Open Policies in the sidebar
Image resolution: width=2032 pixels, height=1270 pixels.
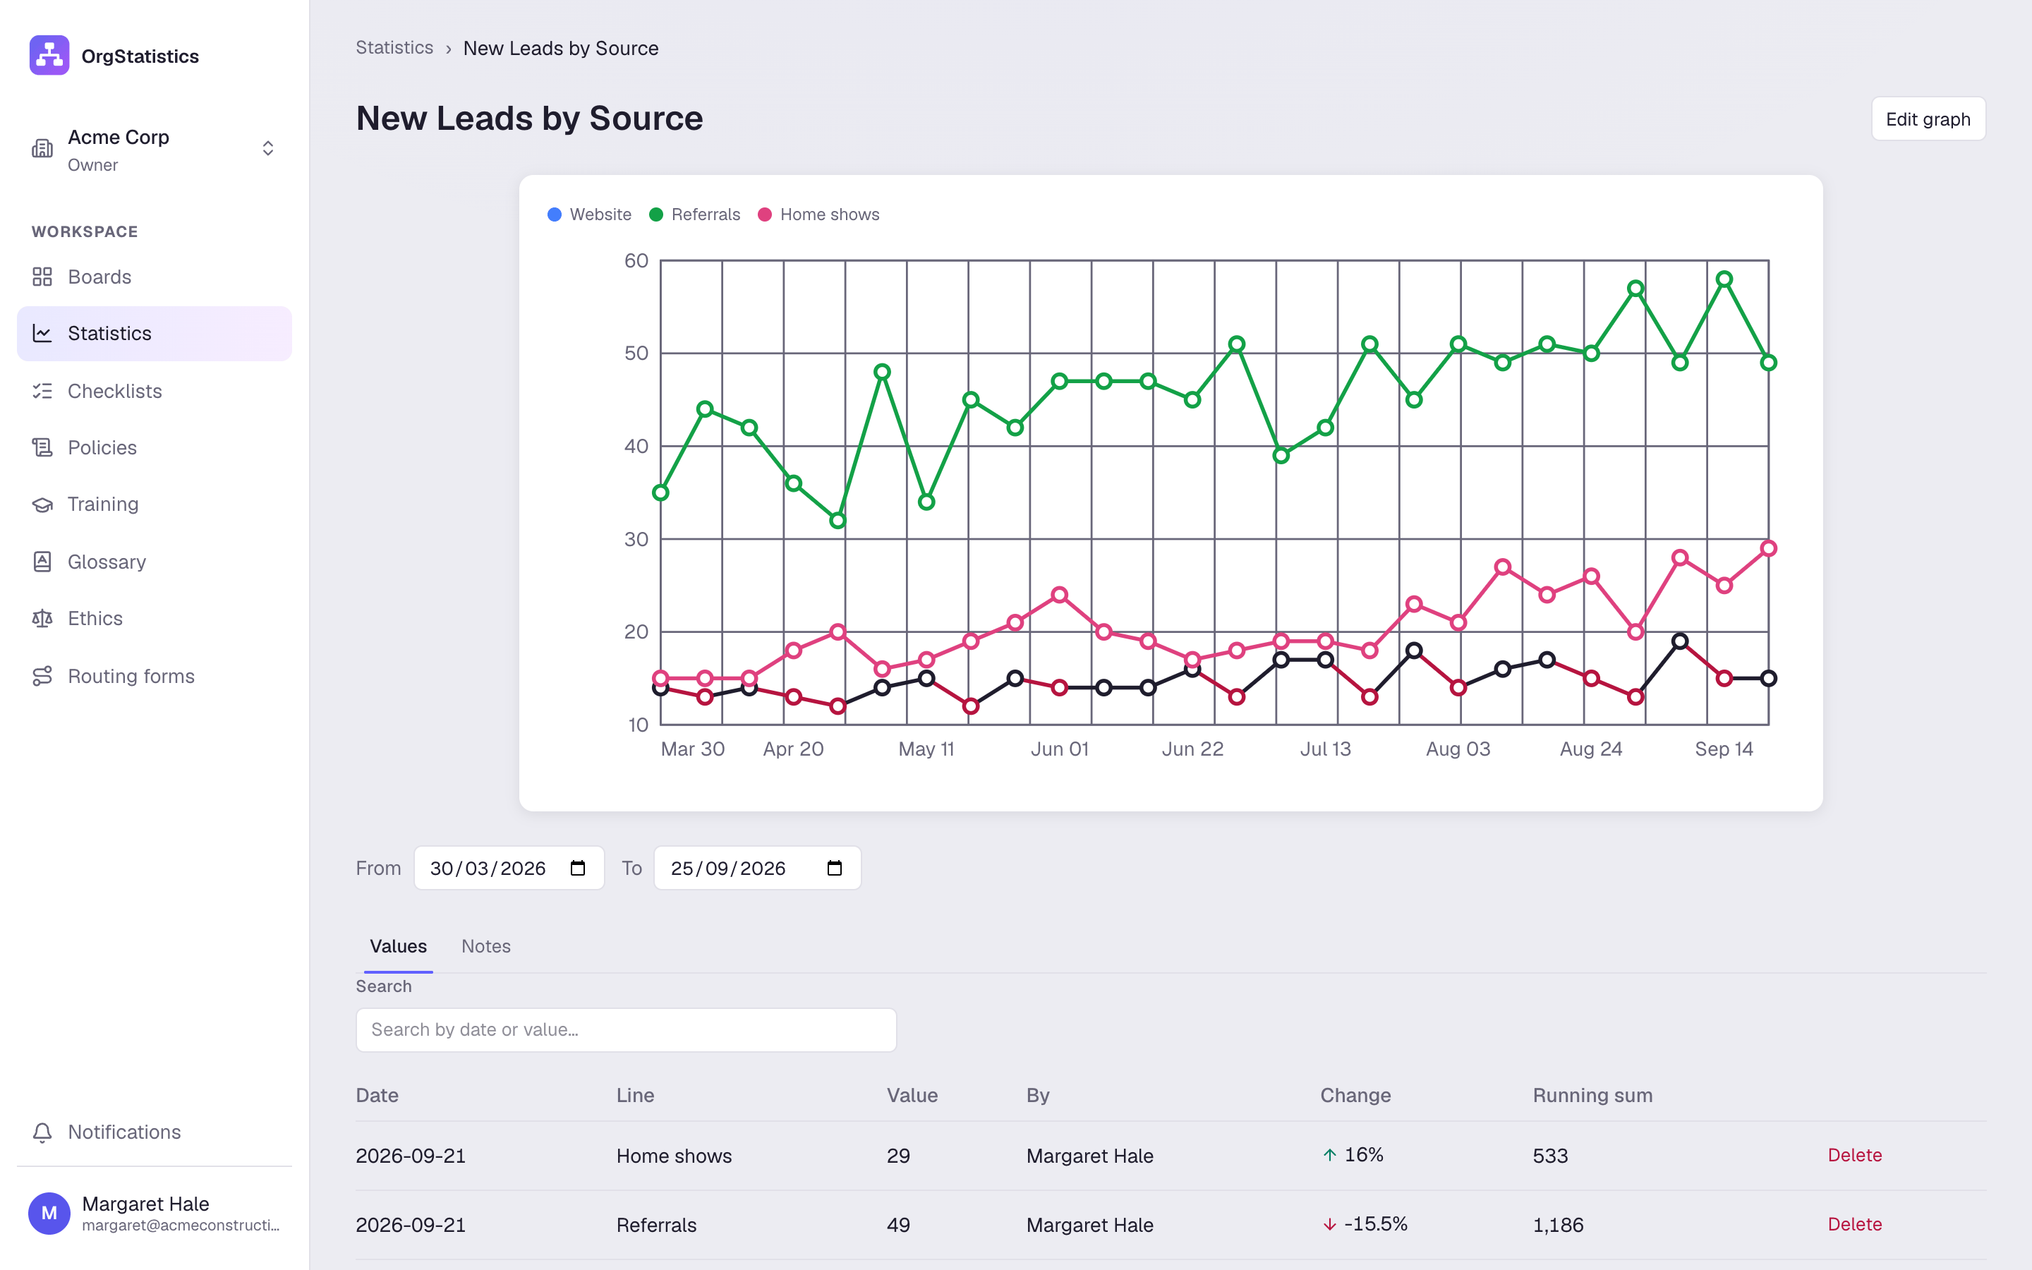(155, 448)
